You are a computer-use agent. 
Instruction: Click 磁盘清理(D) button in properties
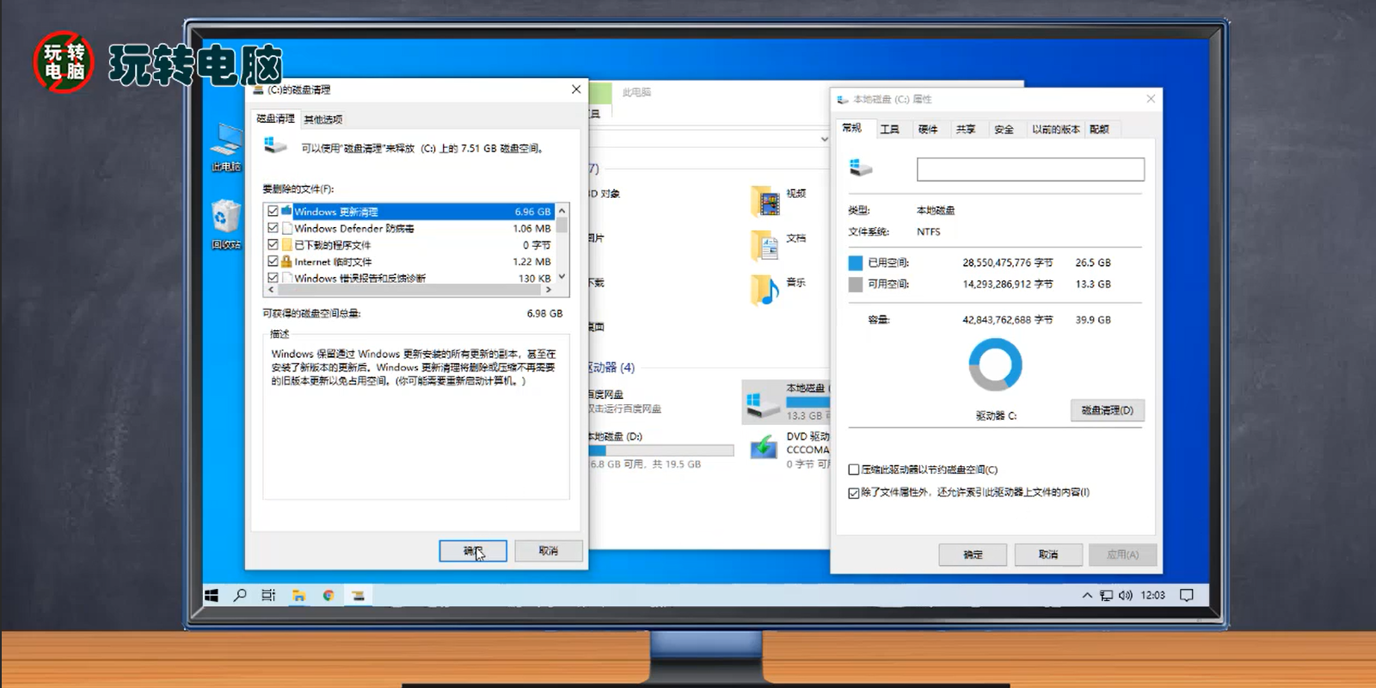coord(1107,410)
